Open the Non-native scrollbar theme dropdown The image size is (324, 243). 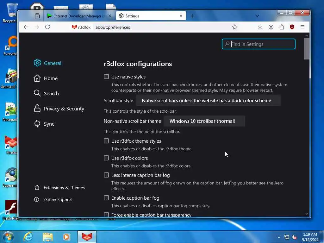tap(204, 121)
